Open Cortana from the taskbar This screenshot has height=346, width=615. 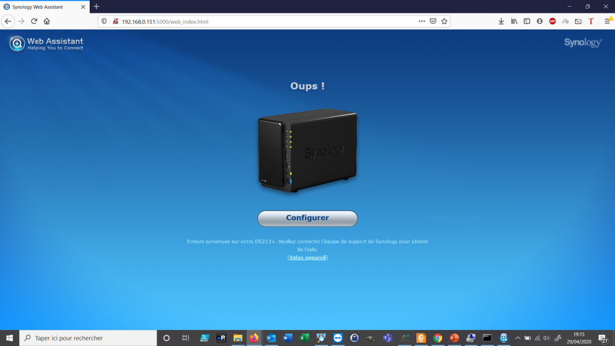click(x=166, y=338)
